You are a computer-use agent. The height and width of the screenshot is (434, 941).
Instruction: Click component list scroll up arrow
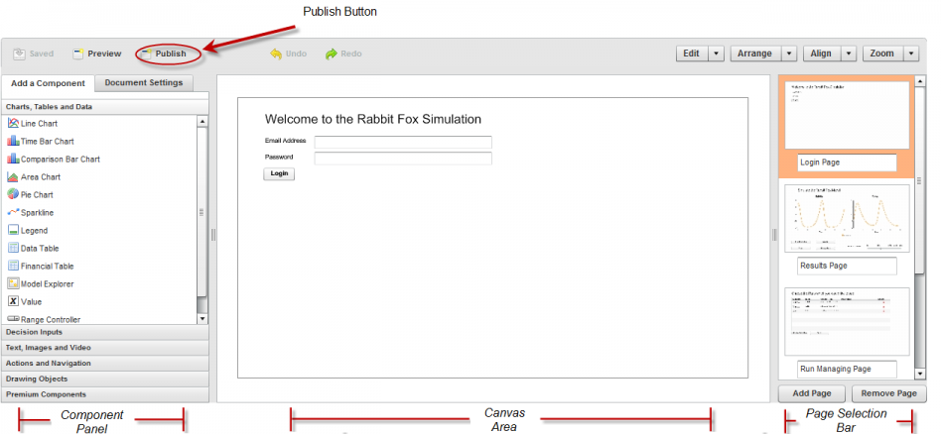pyautogui.click(x=202, y=121)
